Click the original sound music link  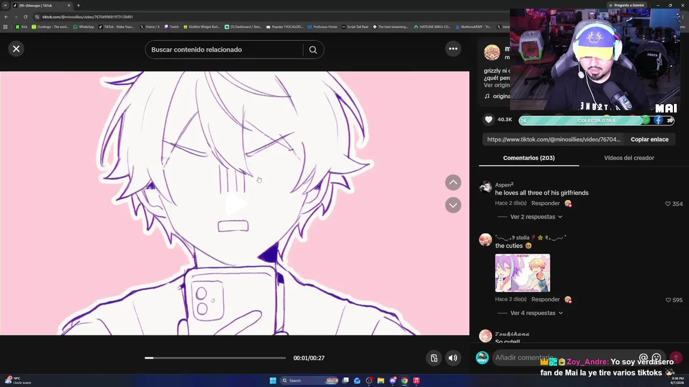tap(497, 96)
